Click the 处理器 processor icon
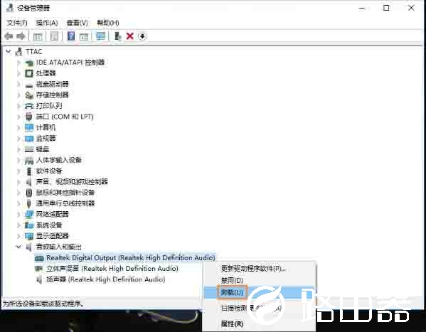The width and height of the screenshot is (426, 332). coord(28,73)
